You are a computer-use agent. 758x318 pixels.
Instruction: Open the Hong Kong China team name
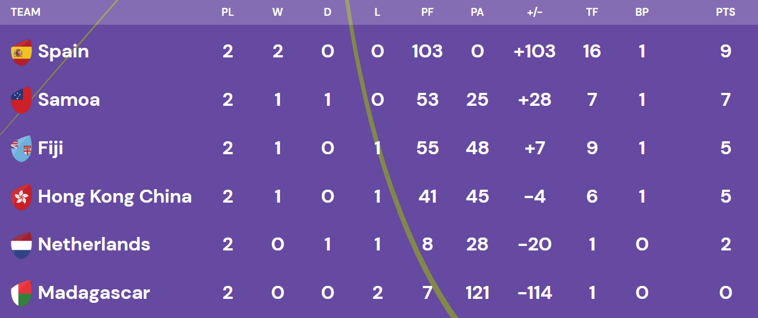pos(115,196)
